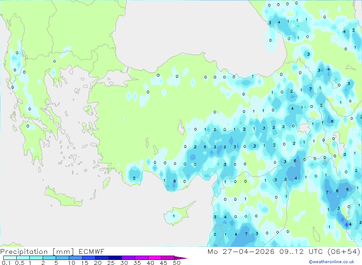Click the 20–25 mm dark blue swatch
Viewport: 362px width, 265px height.
click(x=102, y=258)
